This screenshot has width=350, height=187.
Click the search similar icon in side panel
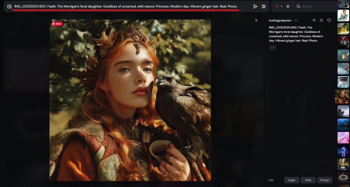pos(321,20)
